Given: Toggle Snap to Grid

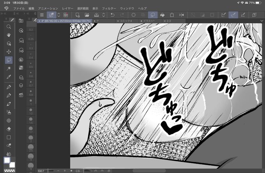Looking at the screenshot, I should [243, 15].
